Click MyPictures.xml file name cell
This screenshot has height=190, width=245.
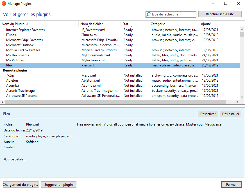(93, 60)
